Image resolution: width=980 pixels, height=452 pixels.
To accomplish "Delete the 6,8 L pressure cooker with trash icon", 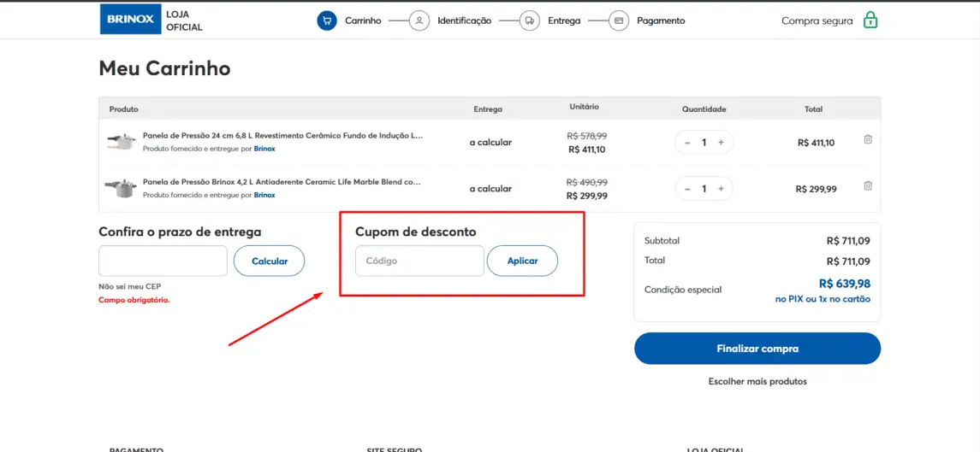I will coord(868,140).
